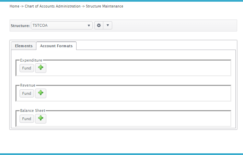Add element to Revenue format with green plus
243x155 pixels.
40,93
